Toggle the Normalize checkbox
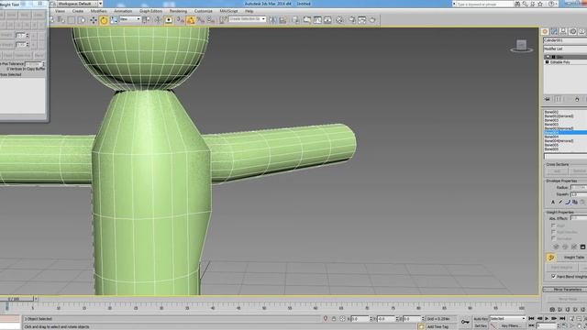This screenshot has width=587, height=330. (x=553, y=238)
